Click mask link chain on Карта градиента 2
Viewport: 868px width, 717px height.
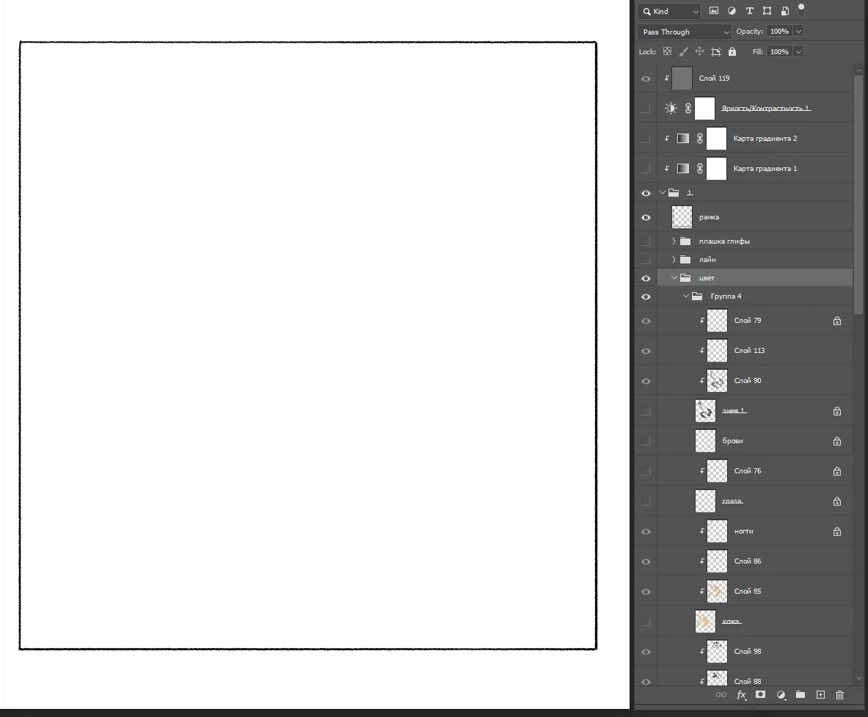(x=700, y=139)
